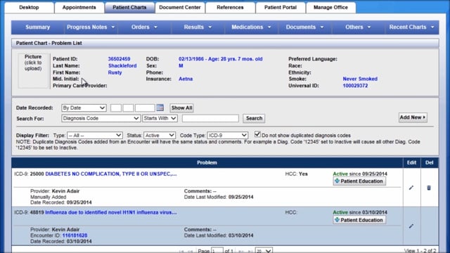Open the Manage Office tab
The image size is (450, 253).
[x=330, y=8]
